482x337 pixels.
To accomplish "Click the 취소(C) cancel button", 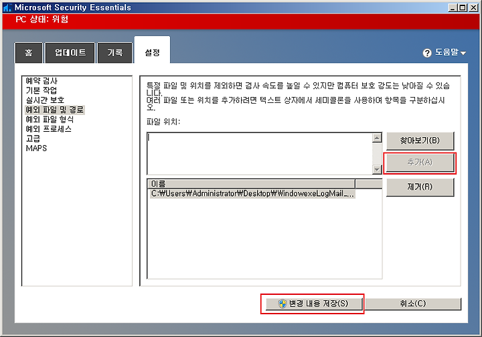I will click(x=413, y=304).
